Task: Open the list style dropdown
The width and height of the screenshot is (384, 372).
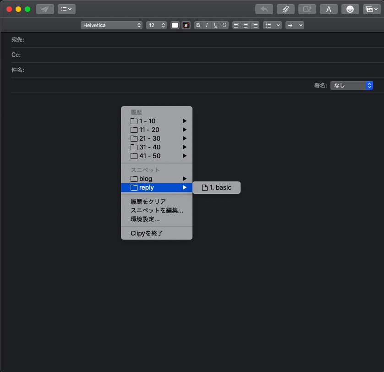Action: coord(272,25)
